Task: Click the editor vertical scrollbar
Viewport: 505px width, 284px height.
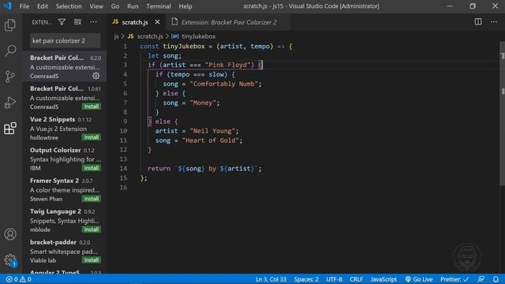Action: click(503, 113)
